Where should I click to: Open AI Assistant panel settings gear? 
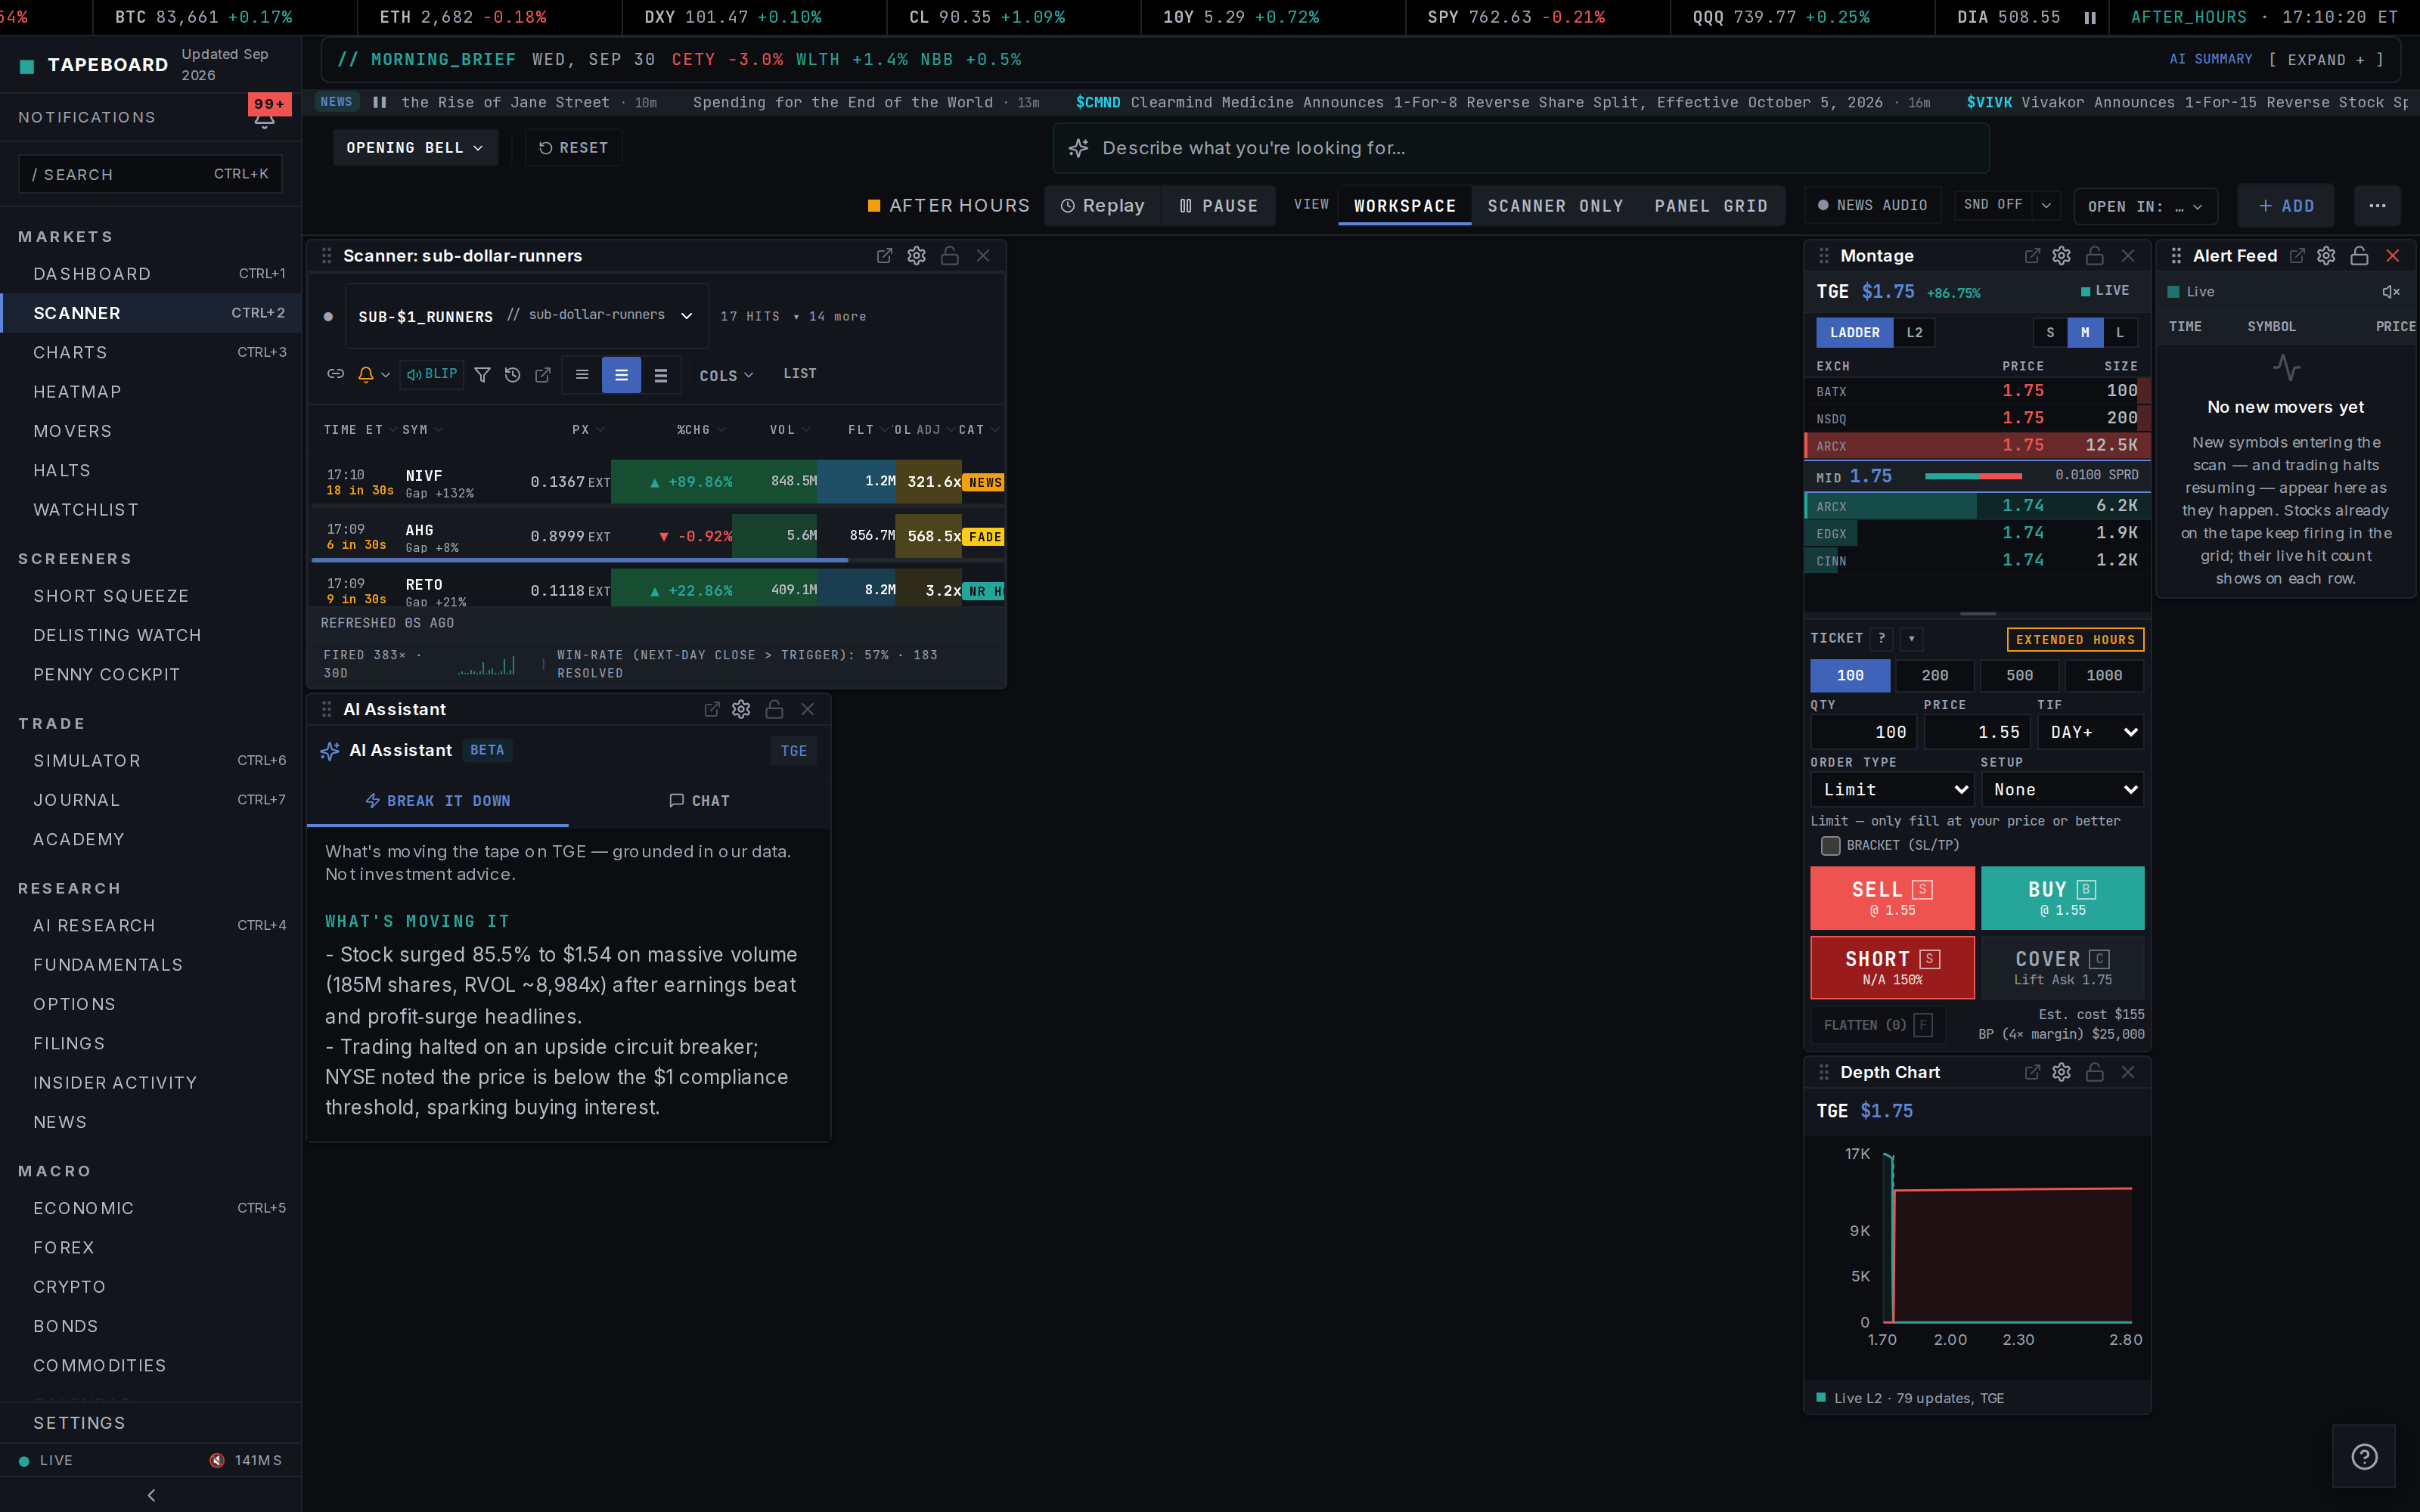[741, 709]
